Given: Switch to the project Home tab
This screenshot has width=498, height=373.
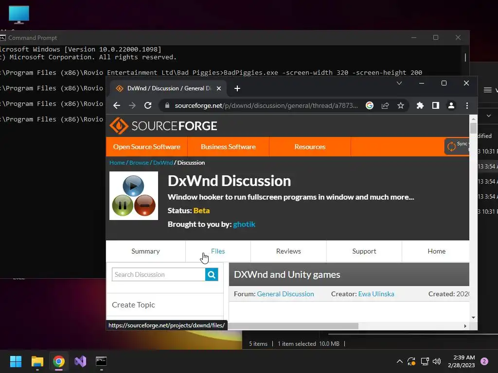Looking at the screenshot, I should pyautogui.click(x=436, y=251).
